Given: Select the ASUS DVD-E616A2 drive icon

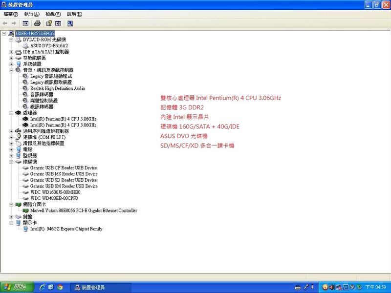Looking at the screenshot, I should pos(25,45).
